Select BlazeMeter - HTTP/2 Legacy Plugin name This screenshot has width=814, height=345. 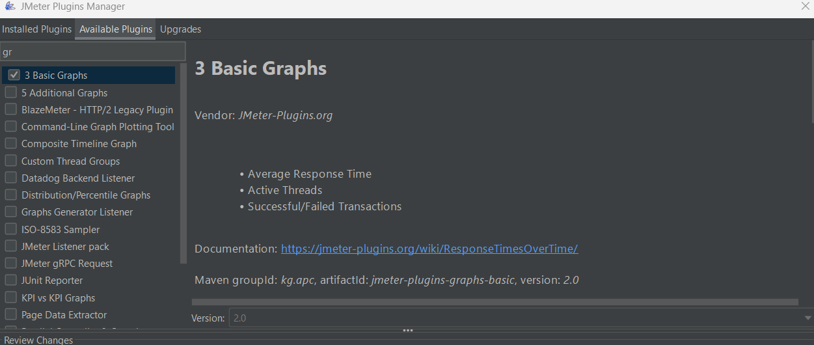click(x=97, y=110)
